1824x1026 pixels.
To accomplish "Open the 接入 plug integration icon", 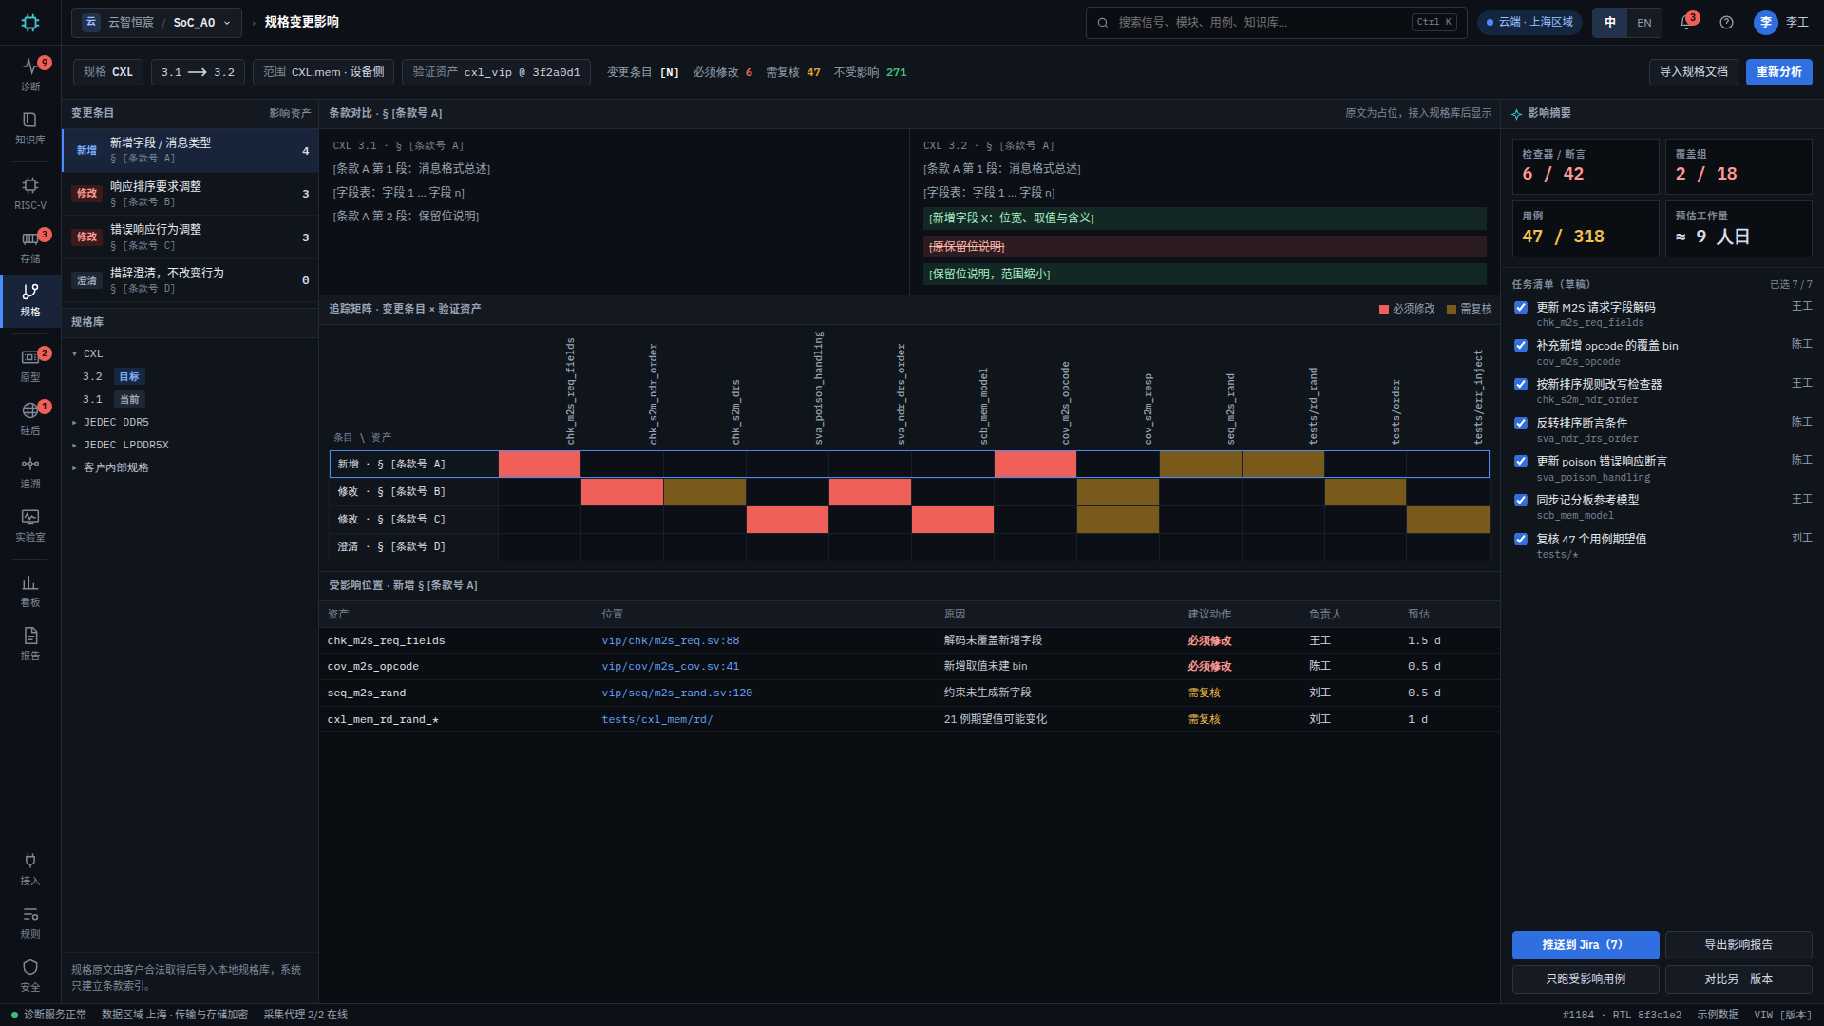I will [30, 868].
